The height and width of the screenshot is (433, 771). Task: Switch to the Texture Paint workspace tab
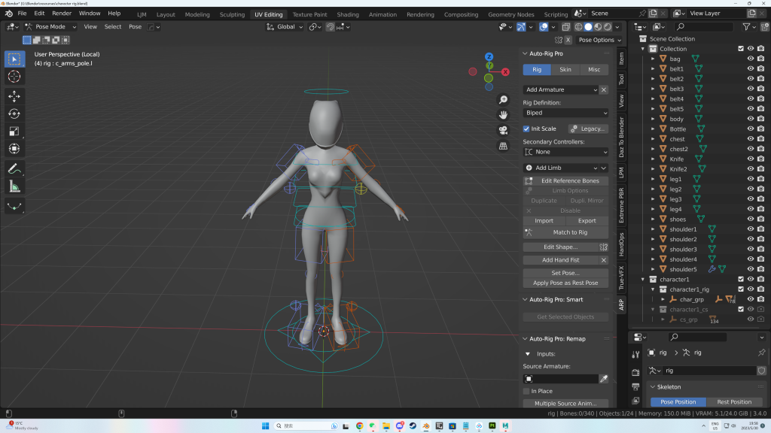pyautogui.click(x=309, y=15)
